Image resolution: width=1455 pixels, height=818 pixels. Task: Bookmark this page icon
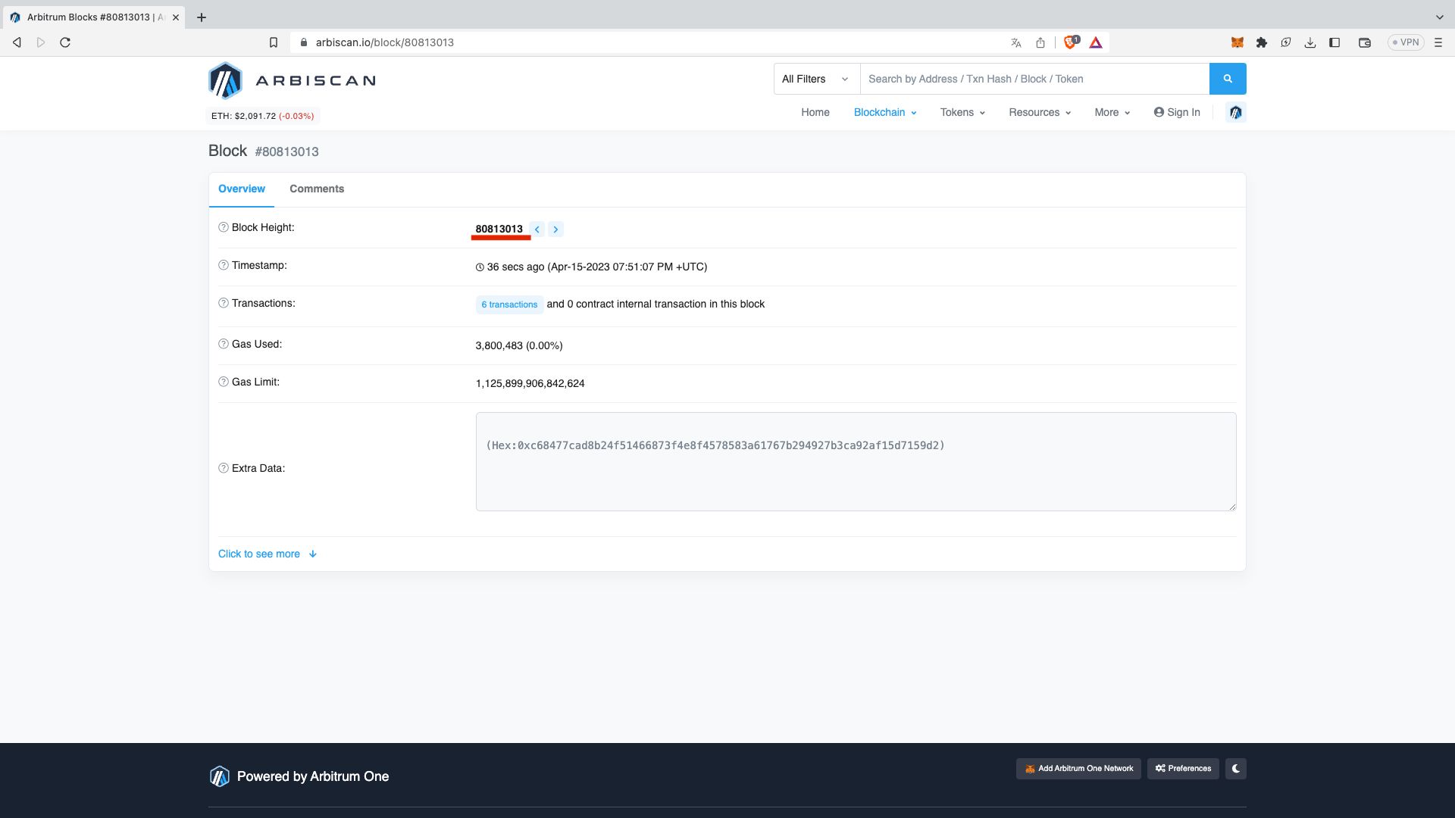tap(274, 42)
